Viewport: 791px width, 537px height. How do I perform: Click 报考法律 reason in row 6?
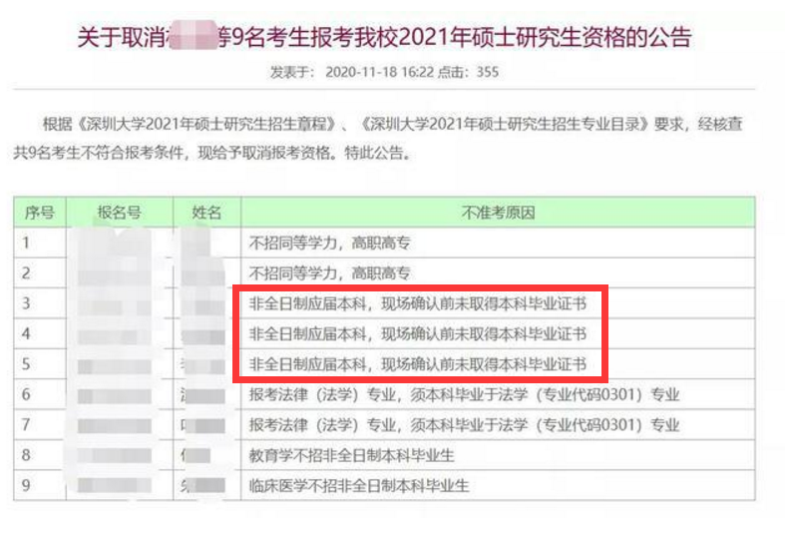[464, 394]
